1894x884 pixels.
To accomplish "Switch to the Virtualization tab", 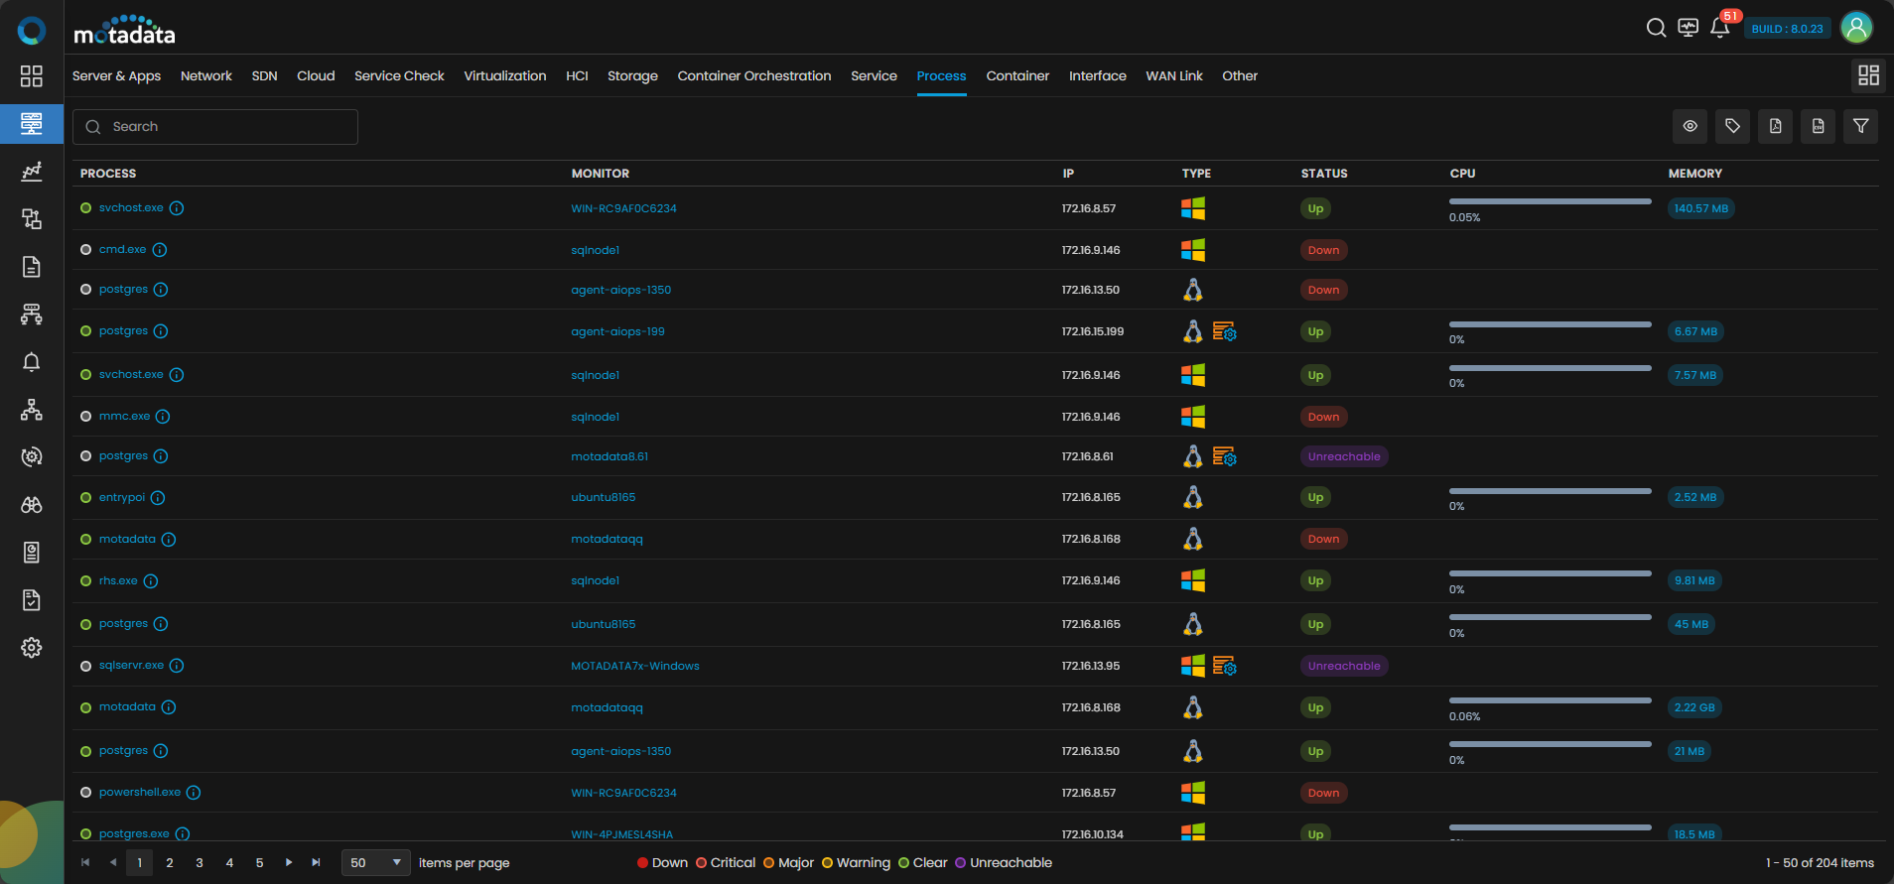I will click(505, 76).
